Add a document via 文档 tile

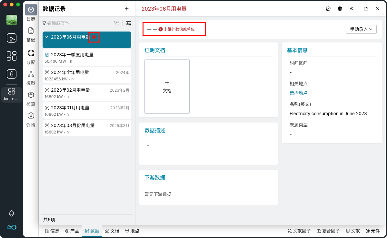pos(167,87)
